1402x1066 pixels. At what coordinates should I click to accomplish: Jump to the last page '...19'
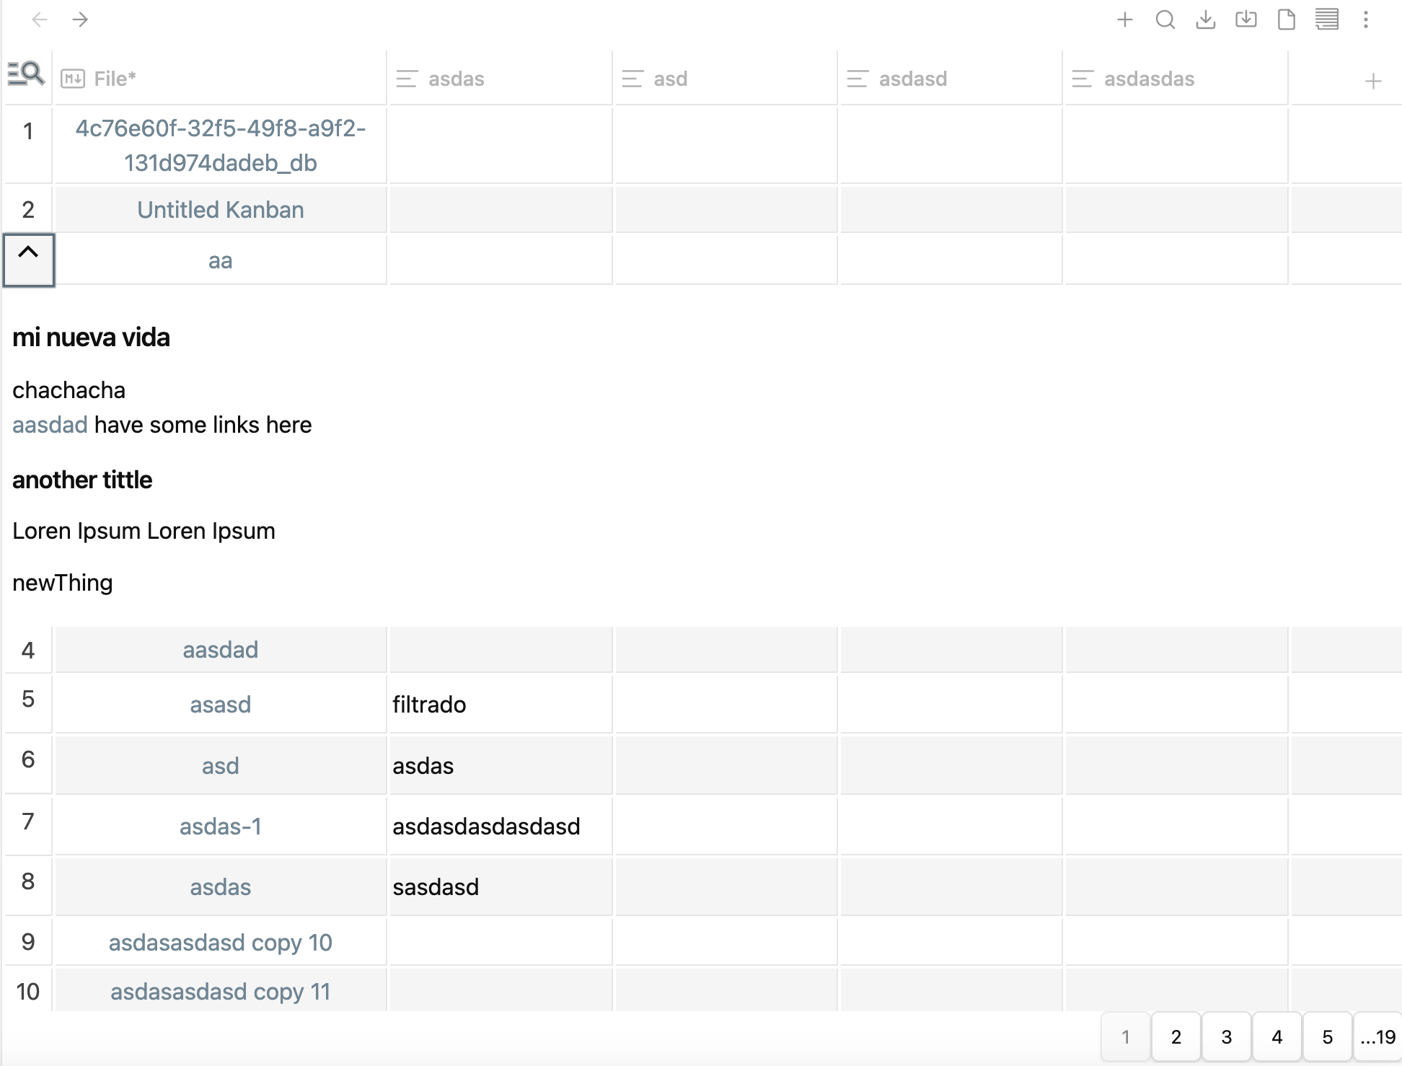pos(1376,1036)
